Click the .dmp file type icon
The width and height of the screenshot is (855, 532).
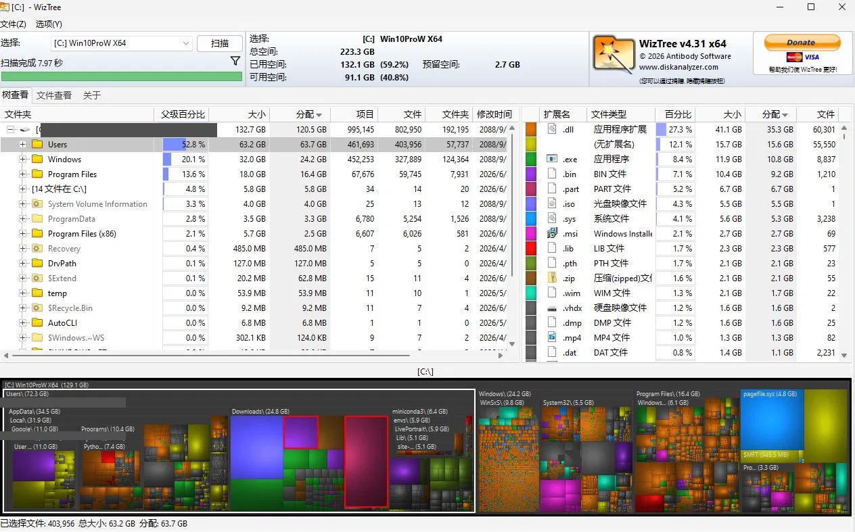(551, 322)
